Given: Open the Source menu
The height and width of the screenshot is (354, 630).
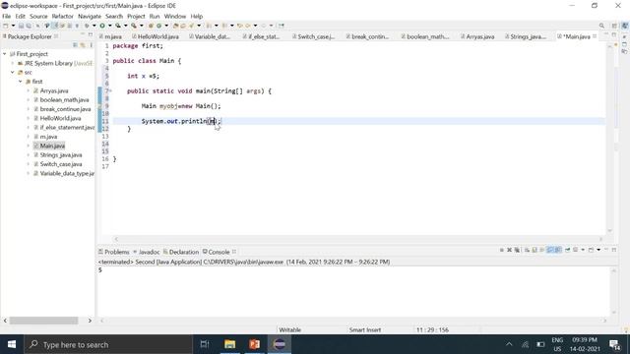Looking at the screenshot, I should point(38,16).
